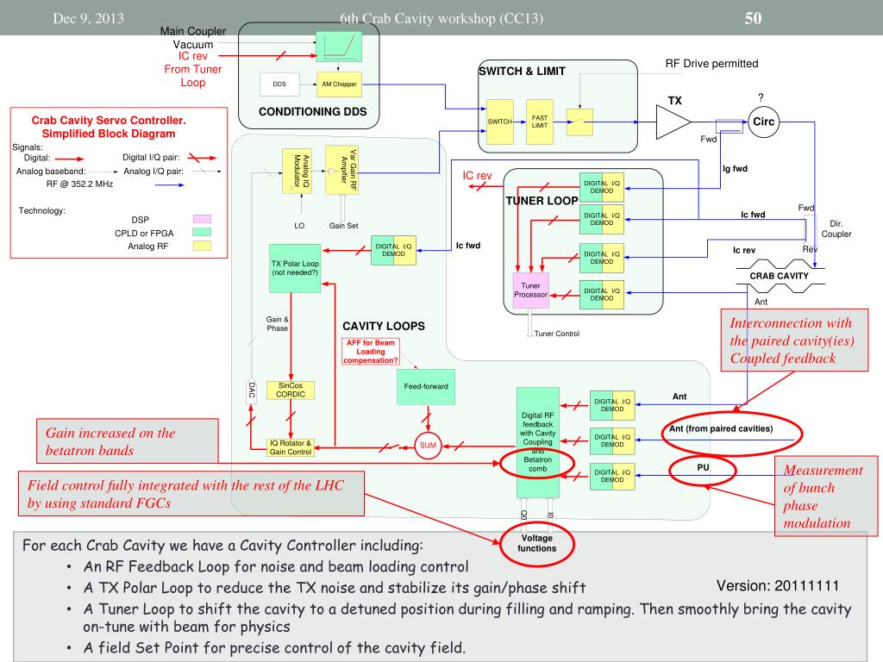Click the Analog IQ Modulator block
This screenshot has height=662, width=883.
(x=297, y=172)
